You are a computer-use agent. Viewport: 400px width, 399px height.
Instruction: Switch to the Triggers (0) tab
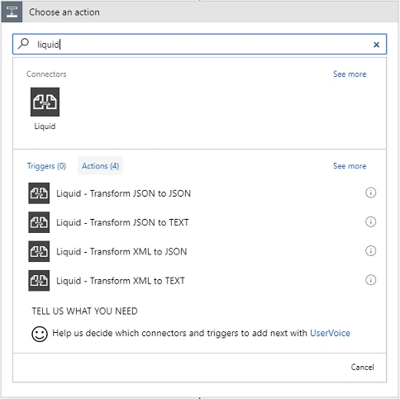46,166
